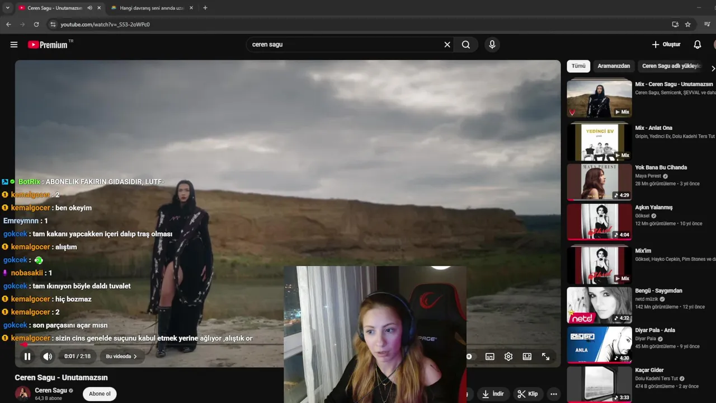The width and height of the screenshot is (716, 403).
Task: Open 'Mix - Anlat Ona' thumbnail
Action: (x=599, y=142)
